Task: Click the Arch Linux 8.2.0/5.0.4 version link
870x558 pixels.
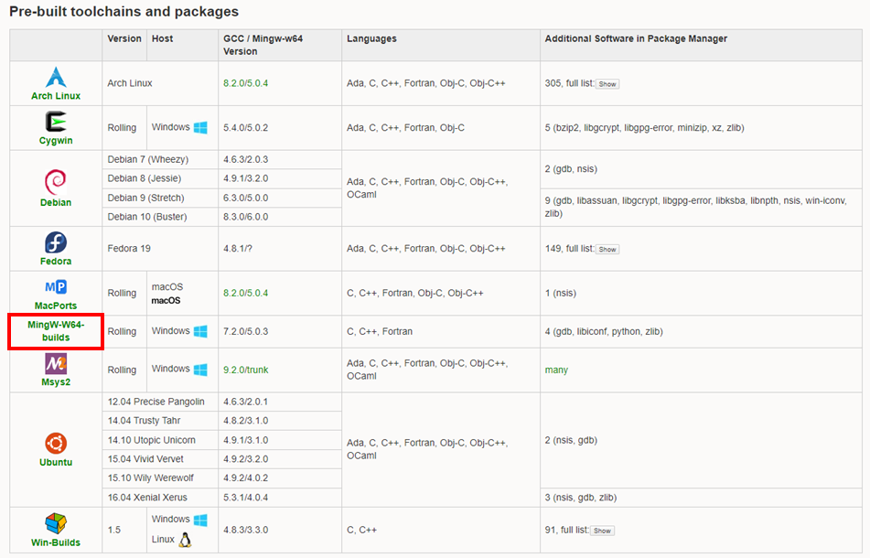Action: click(246, 83)
